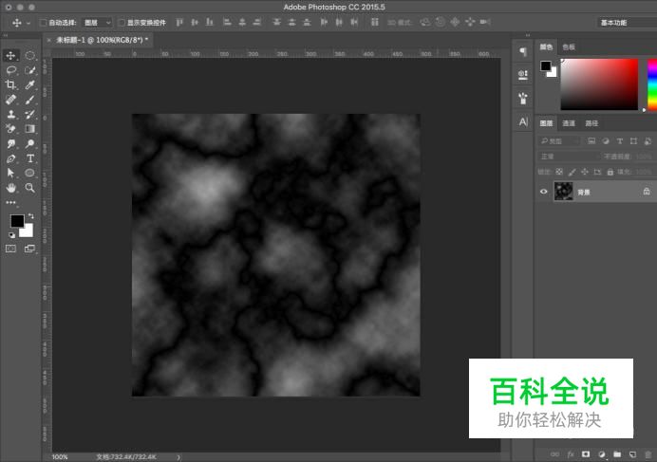Open the 图层 auto-select dropdown
The image size is (657, 462).
click(97, 23)
